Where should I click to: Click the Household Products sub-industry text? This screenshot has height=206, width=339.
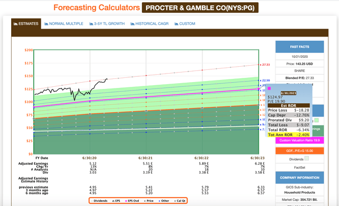(299, 192)
